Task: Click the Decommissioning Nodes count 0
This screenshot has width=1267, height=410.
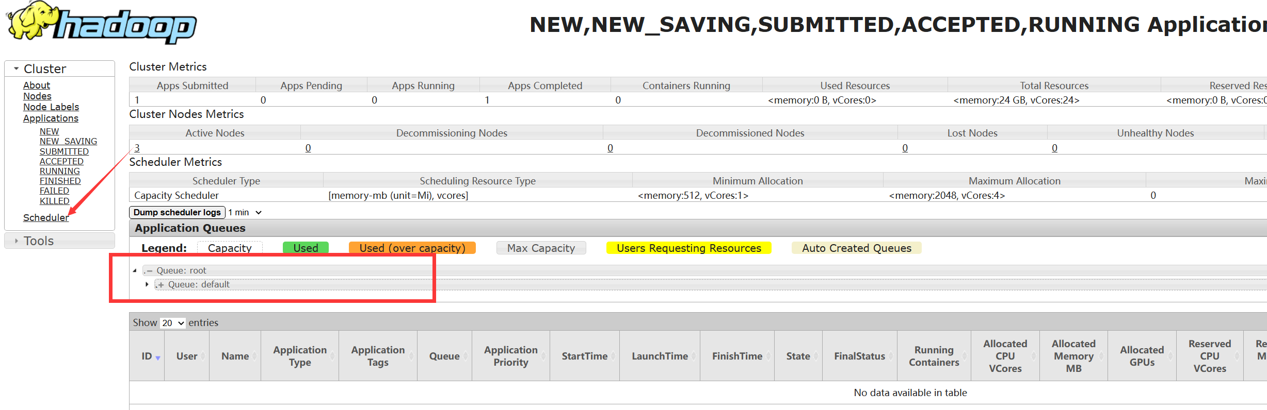Action: pos(308,148)
